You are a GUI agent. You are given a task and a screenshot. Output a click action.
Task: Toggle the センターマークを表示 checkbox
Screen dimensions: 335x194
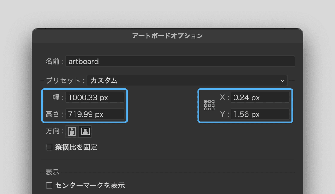[49, 185]
